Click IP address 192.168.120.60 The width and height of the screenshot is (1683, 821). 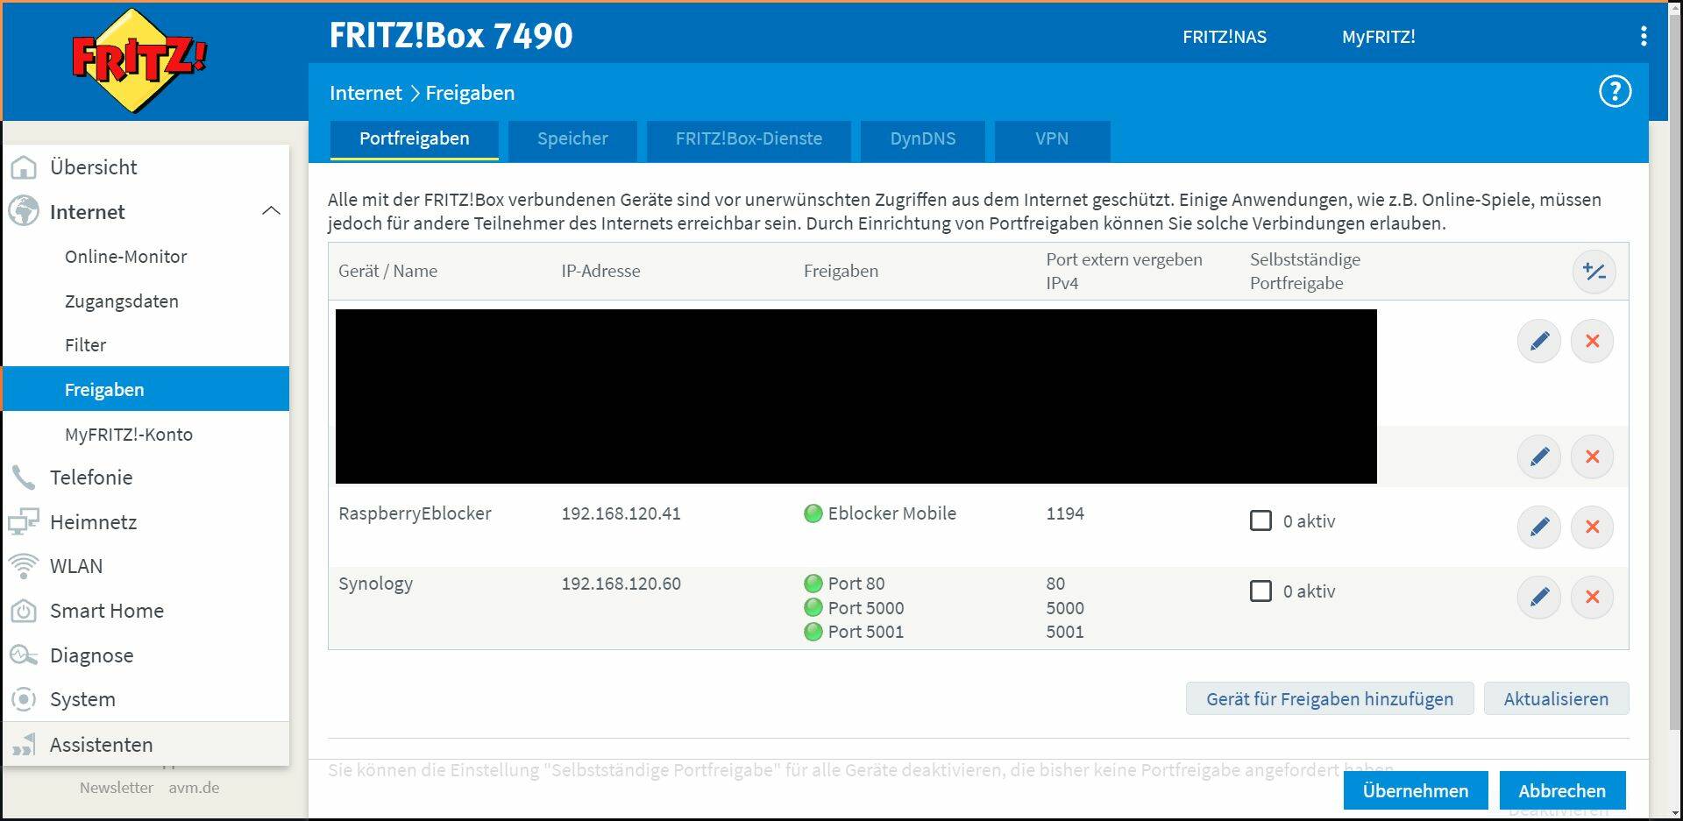click(621, 584)
